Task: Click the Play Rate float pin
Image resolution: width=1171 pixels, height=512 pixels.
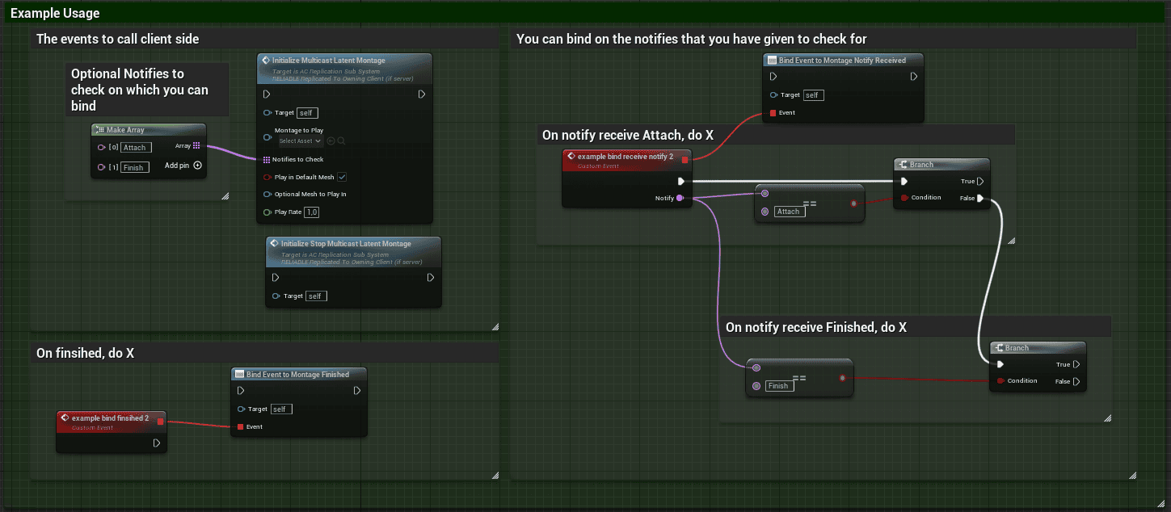Action: click(x=267, y=212)
